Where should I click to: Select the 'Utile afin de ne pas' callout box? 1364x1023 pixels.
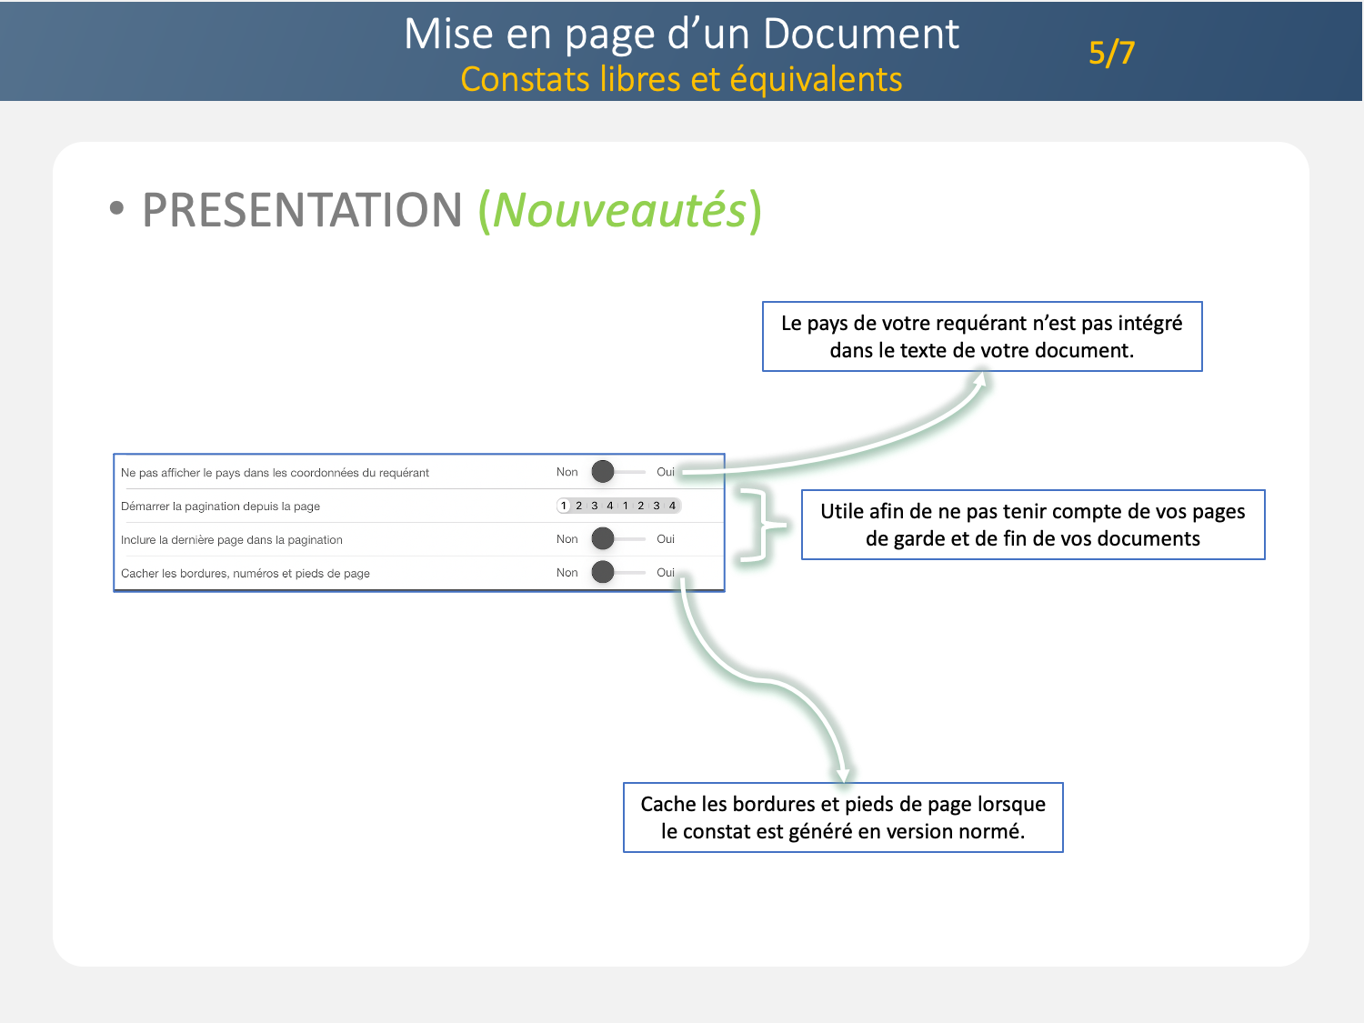click(x=1033, y=525)
